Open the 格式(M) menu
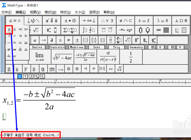The height and width of the screenshot is (140, 191). 51,12
